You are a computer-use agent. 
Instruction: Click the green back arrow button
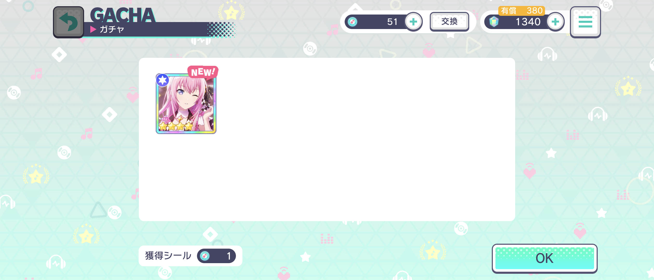coord(69,22)
